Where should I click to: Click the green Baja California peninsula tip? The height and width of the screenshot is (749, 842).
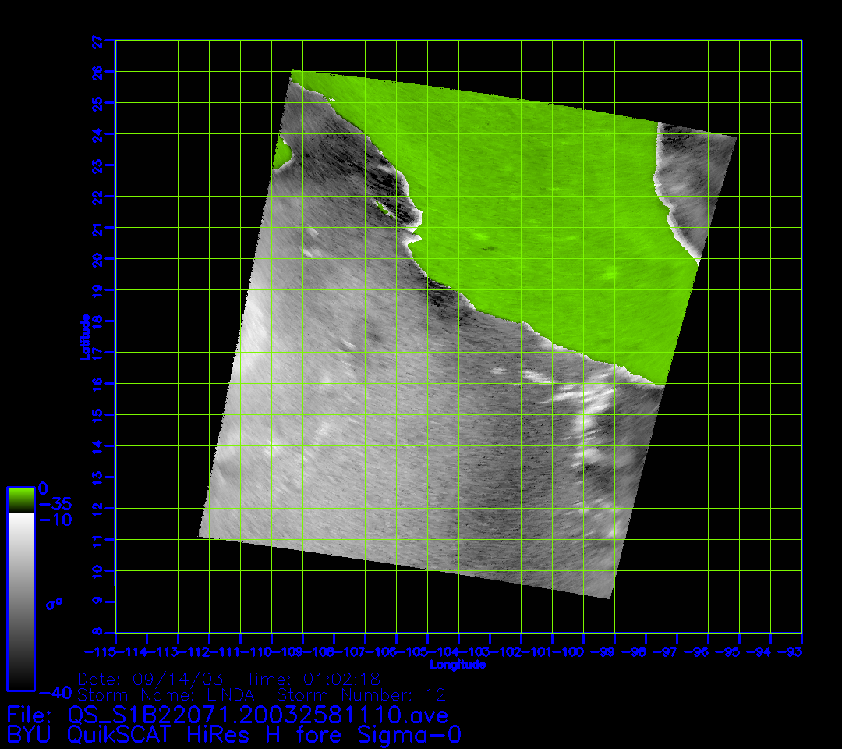click(x=282, y=154)
